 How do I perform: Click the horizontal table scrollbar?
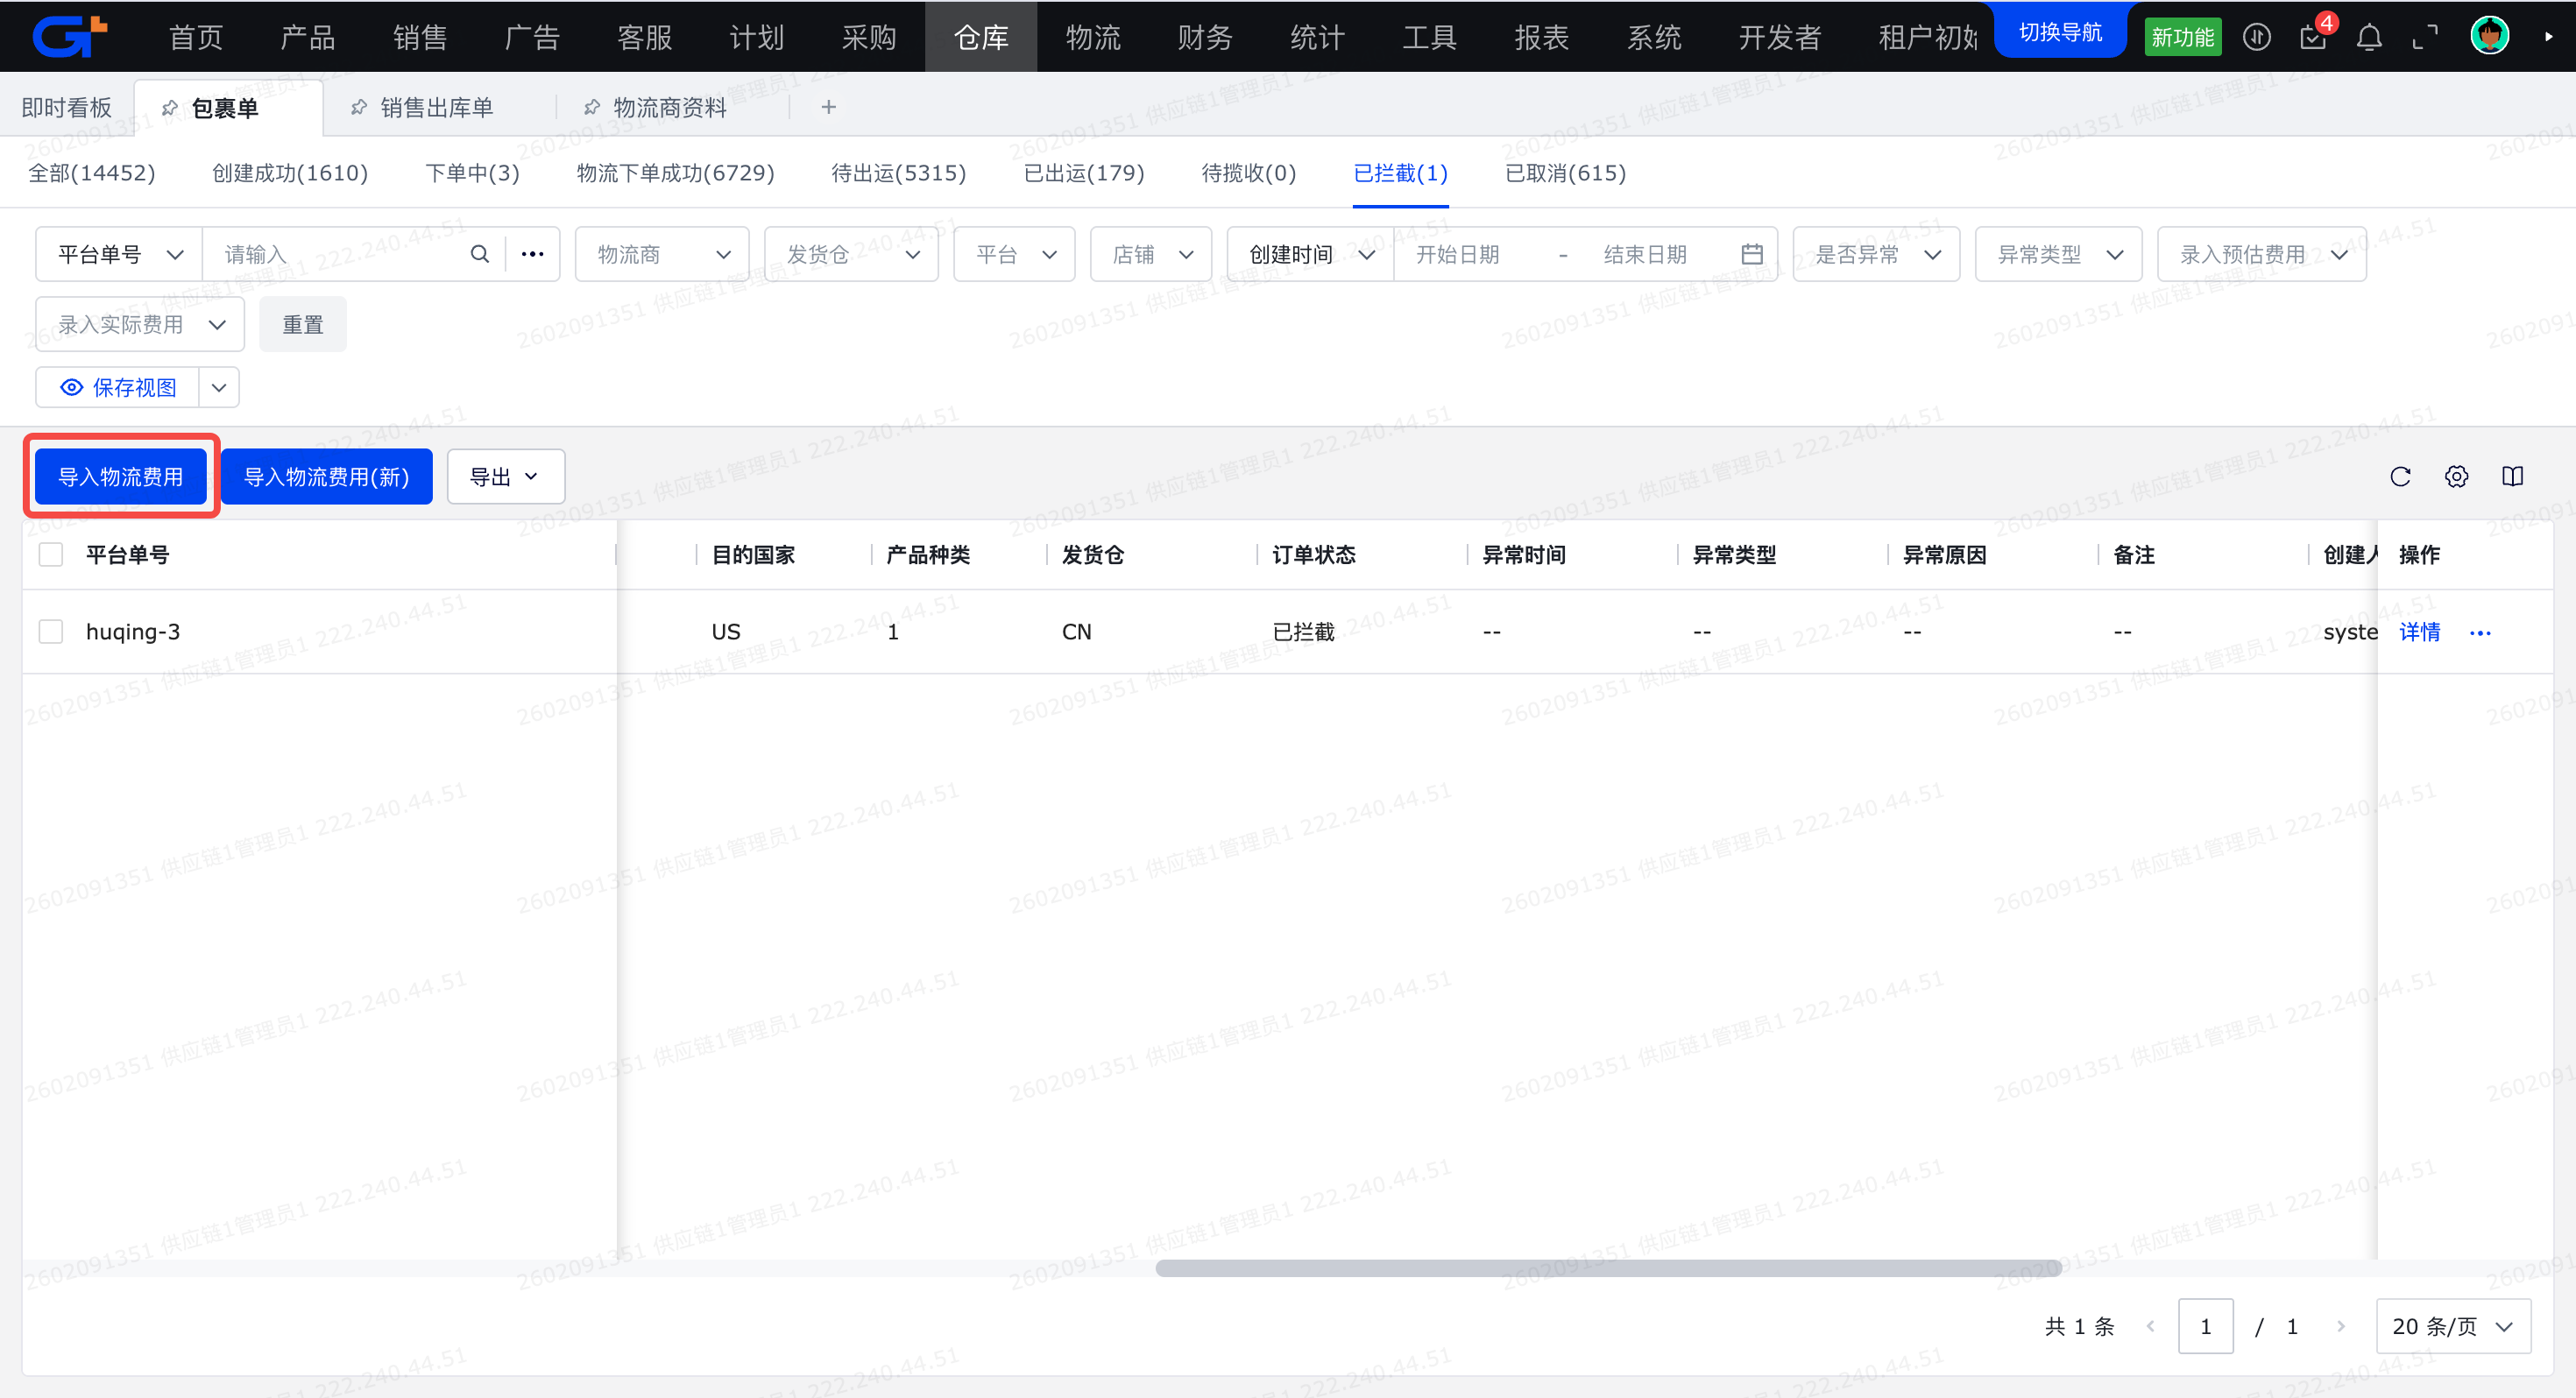(x=1608, y=1268)
